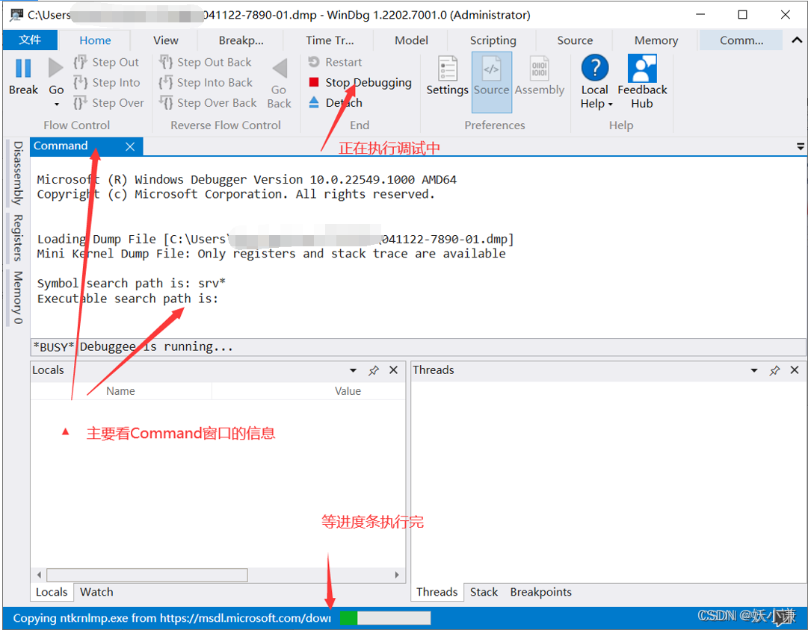The height and width of the screenshot is (630, 808).
Task: Open Local Help question icon
Action: (595, 67)
